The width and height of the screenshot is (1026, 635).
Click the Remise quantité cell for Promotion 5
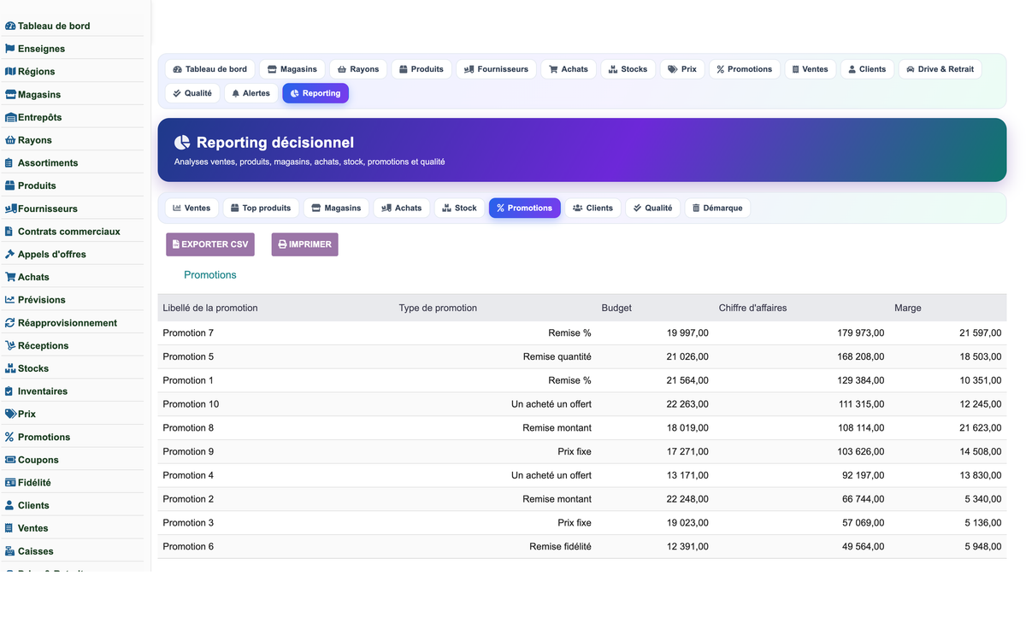[557, 357]
